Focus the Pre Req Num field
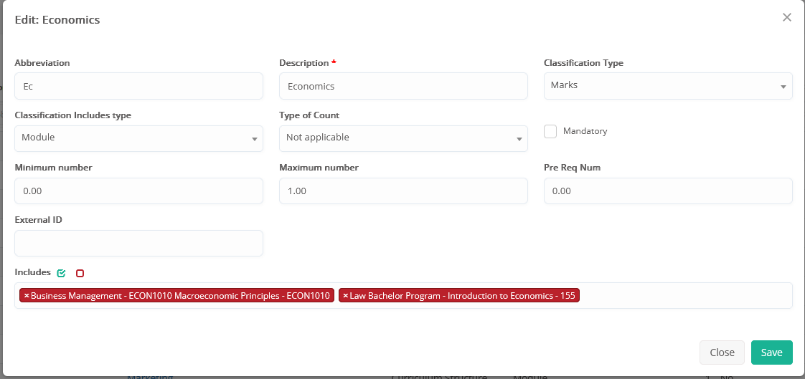805x379 pixels. 667,191
